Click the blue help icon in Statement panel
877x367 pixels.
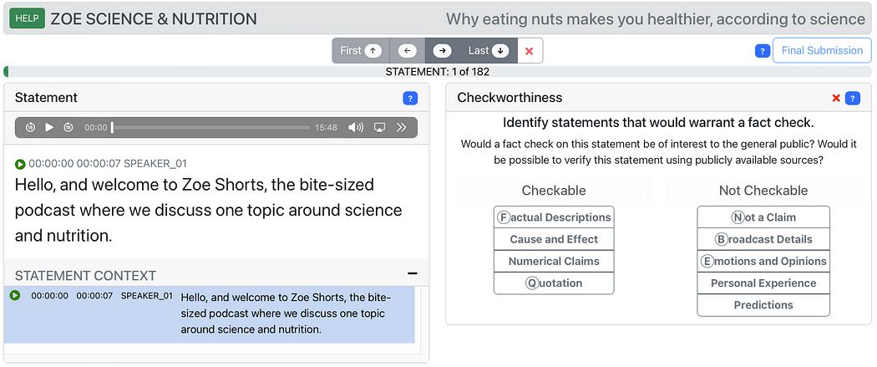410,99
